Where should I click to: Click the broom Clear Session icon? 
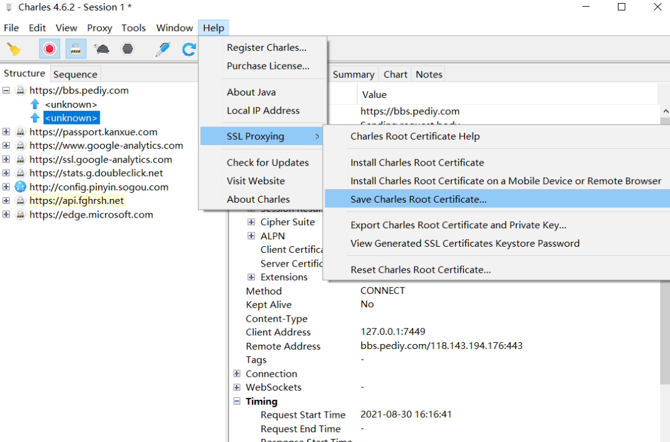pos(14,49)
